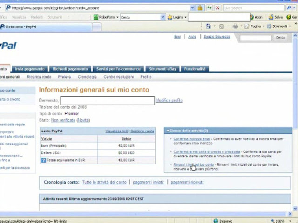Click the Cerca search button on PayPal page
The width and height of the screenshot is (298, 223).
click(x=280, y=38)
